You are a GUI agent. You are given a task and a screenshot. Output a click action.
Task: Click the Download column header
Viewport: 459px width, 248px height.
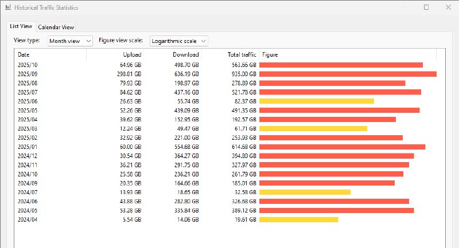coord(172,54)
